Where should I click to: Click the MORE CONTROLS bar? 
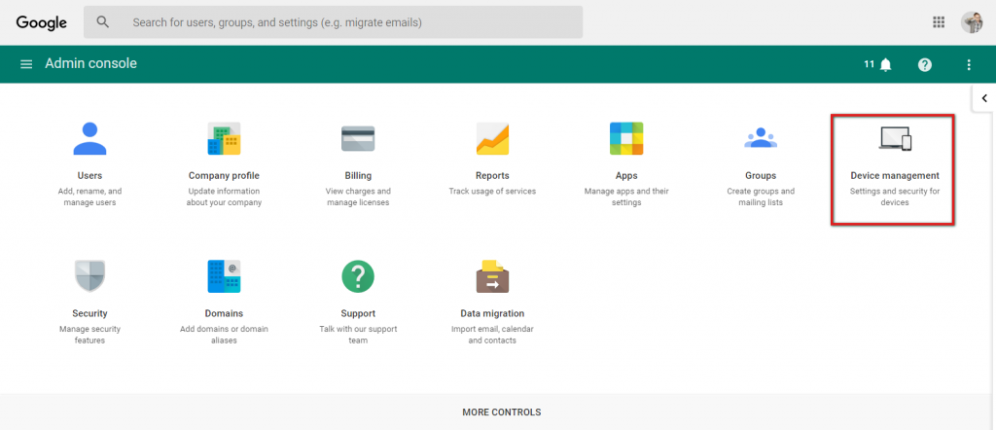(498, 412)
